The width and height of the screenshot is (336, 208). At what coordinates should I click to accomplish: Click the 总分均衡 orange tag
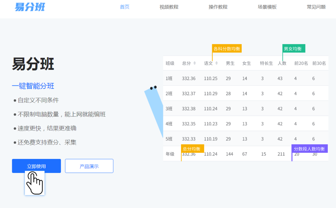[x=193, y=149]
